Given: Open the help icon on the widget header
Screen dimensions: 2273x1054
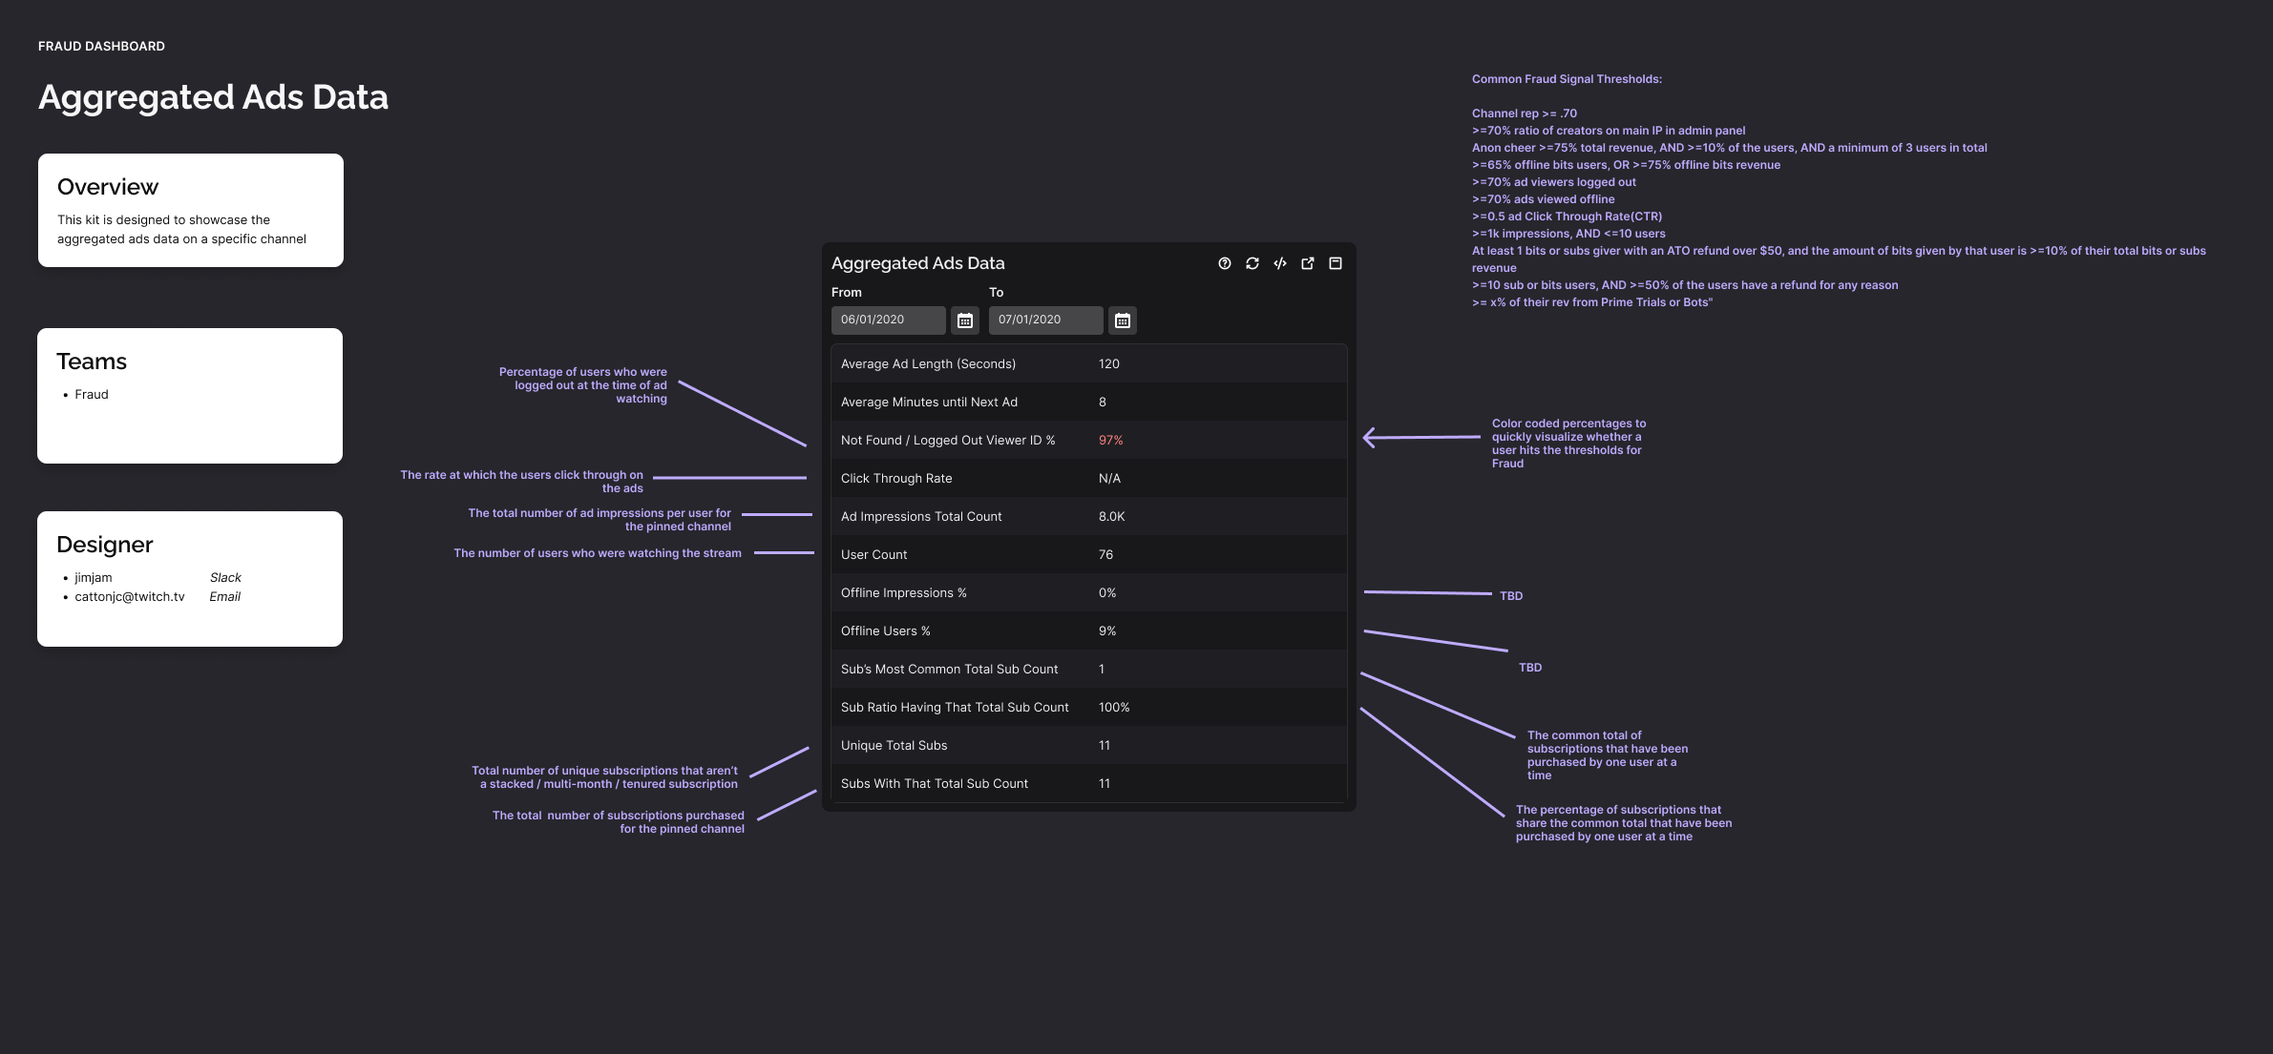Looking at the screenshot, I should 1225,263.
